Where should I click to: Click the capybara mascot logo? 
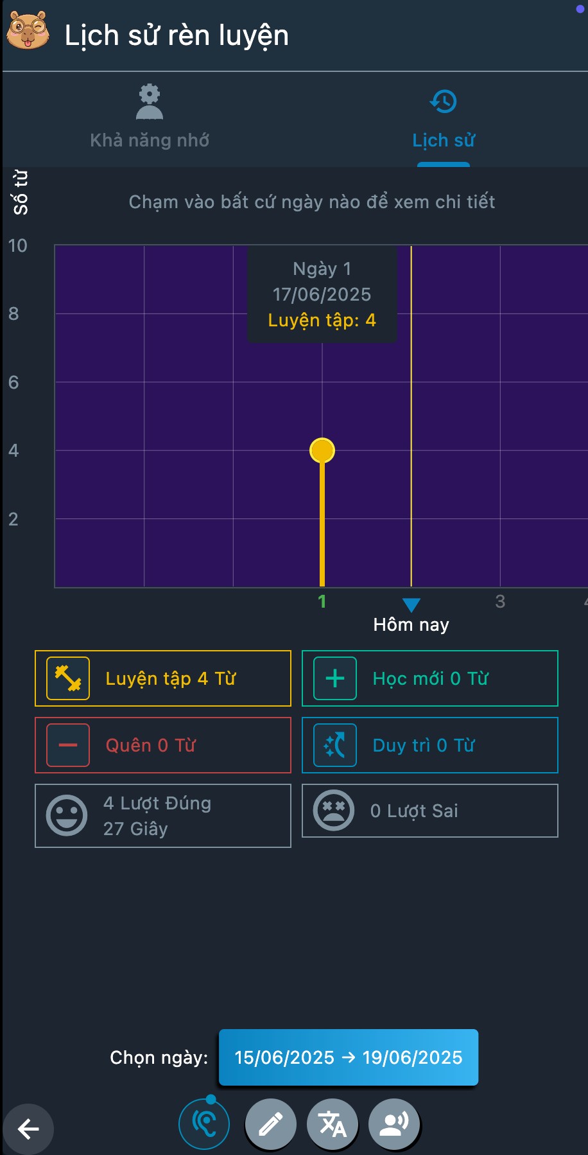tap(28, 31)
